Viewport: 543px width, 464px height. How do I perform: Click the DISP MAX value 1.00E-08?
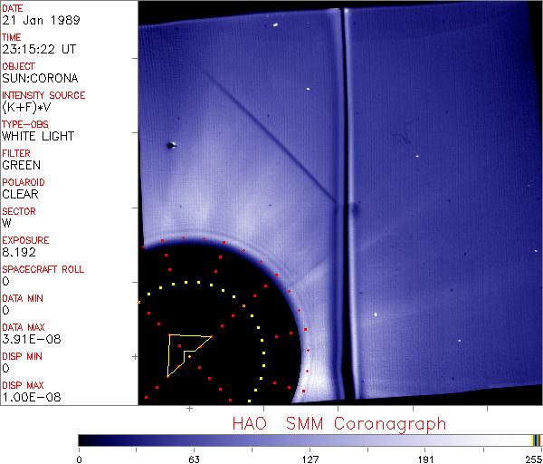(29, 397)
